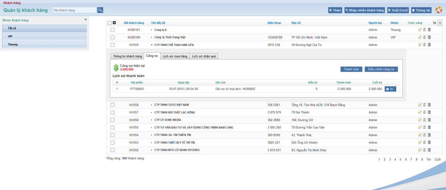Image resolution: width=446 pixels, height=190 pixels.
Task: Open the Lịch sử mua hàng tab
Action: (x=175, y=56)
